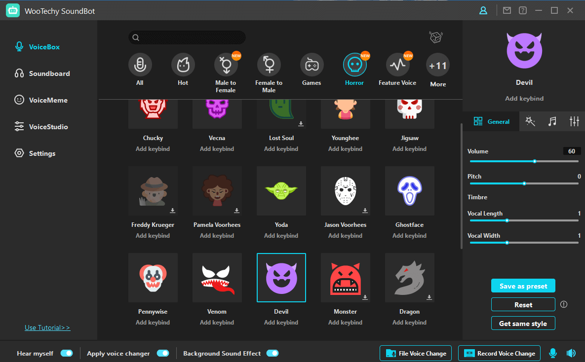Click the Save as preset button
585x362 pixels.
[523, 286]
